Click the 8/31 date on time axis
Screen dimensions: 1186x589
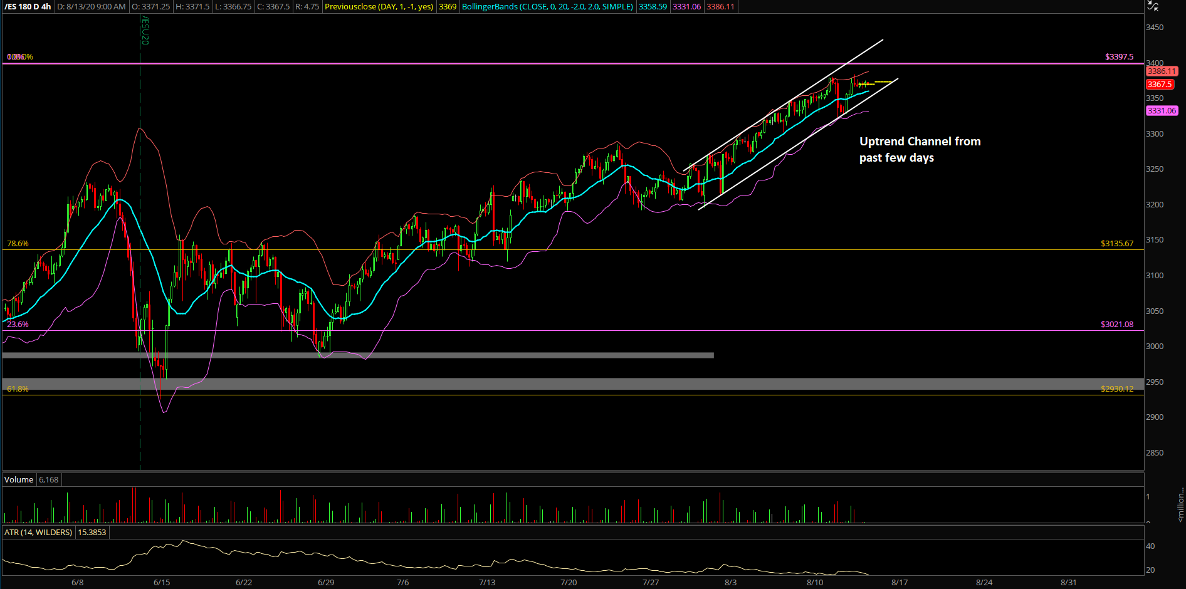[1068, 583]
